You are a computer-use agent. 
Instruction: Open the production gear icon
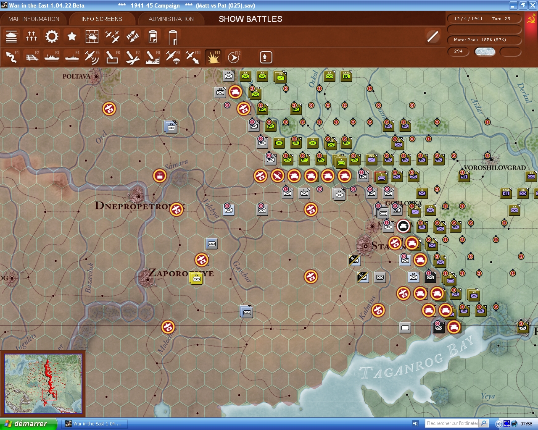(x=52, y=37)
